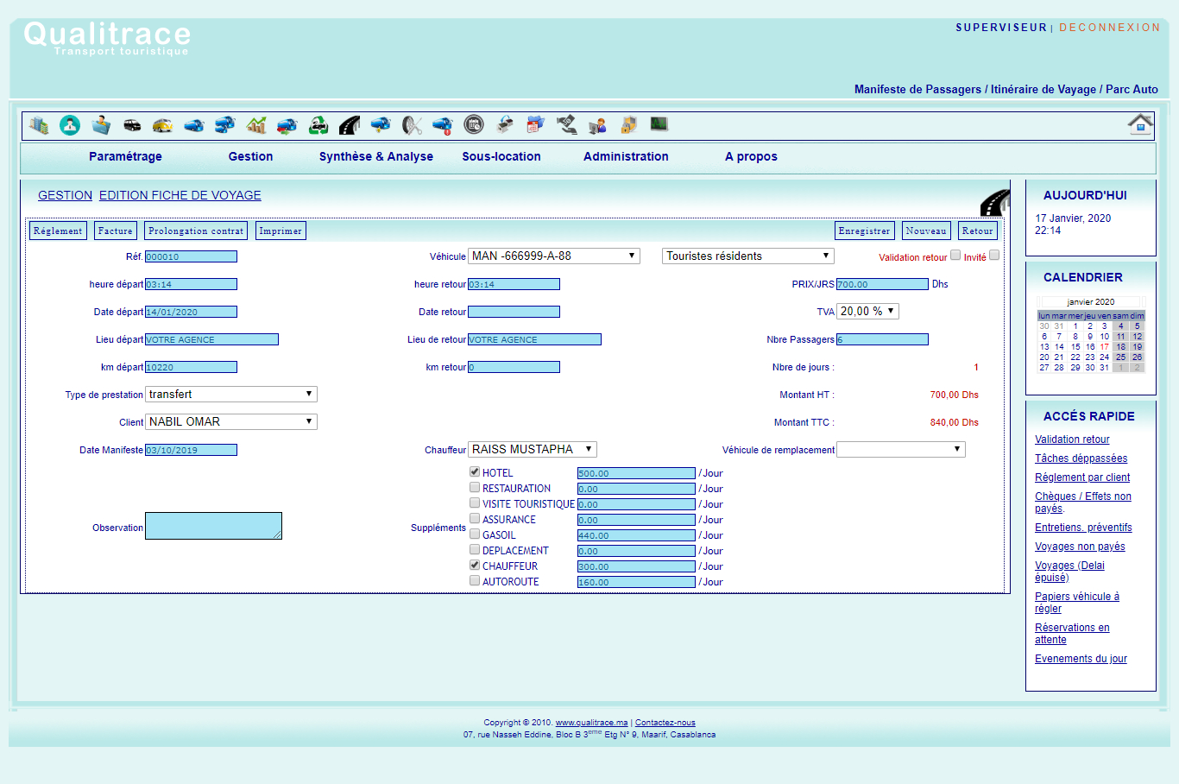Click the home house icon
Image resolution: width=1179 pixels, height=784 pixels.
pyautogui.click(x=1140, y=124)
